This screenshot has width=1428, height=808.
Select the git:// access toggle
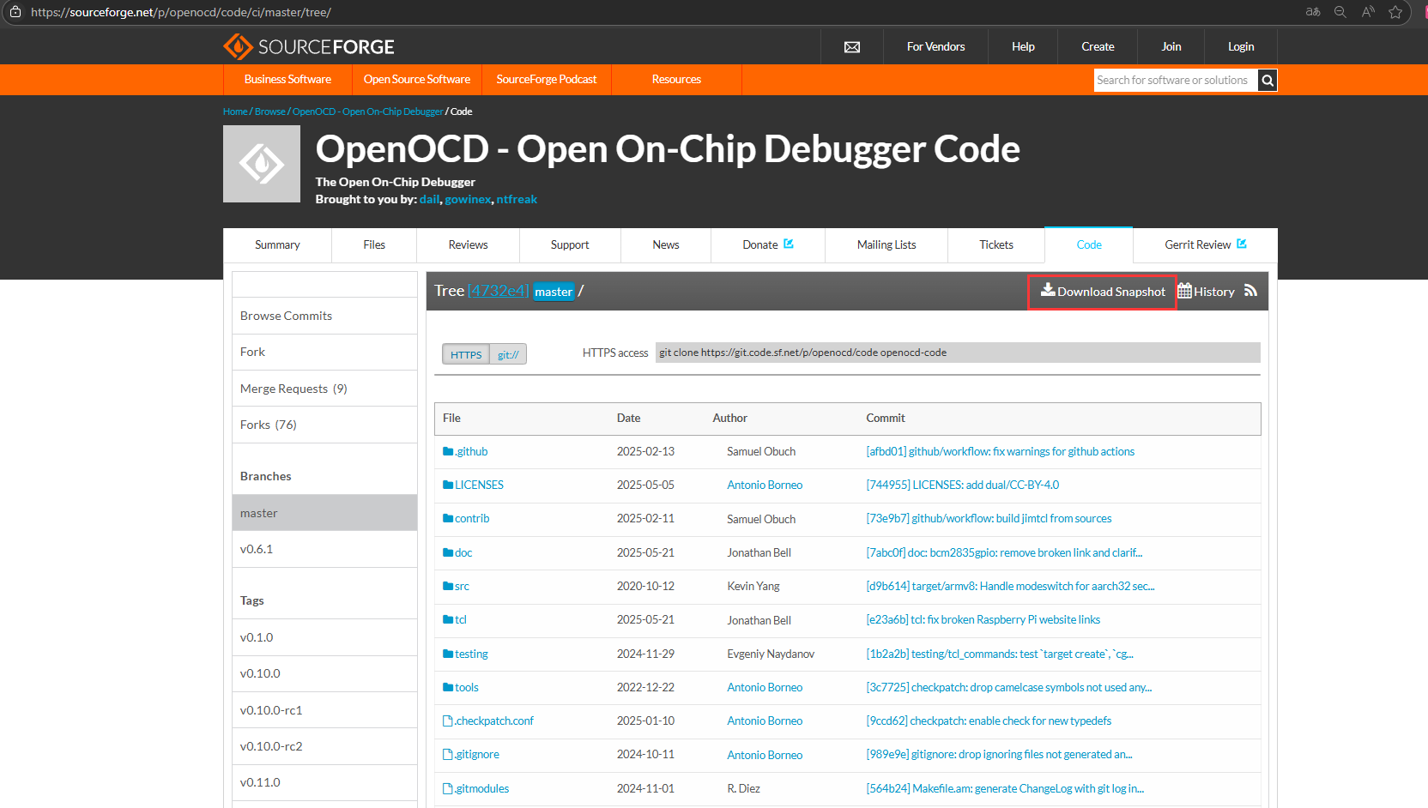coord(508,354)
